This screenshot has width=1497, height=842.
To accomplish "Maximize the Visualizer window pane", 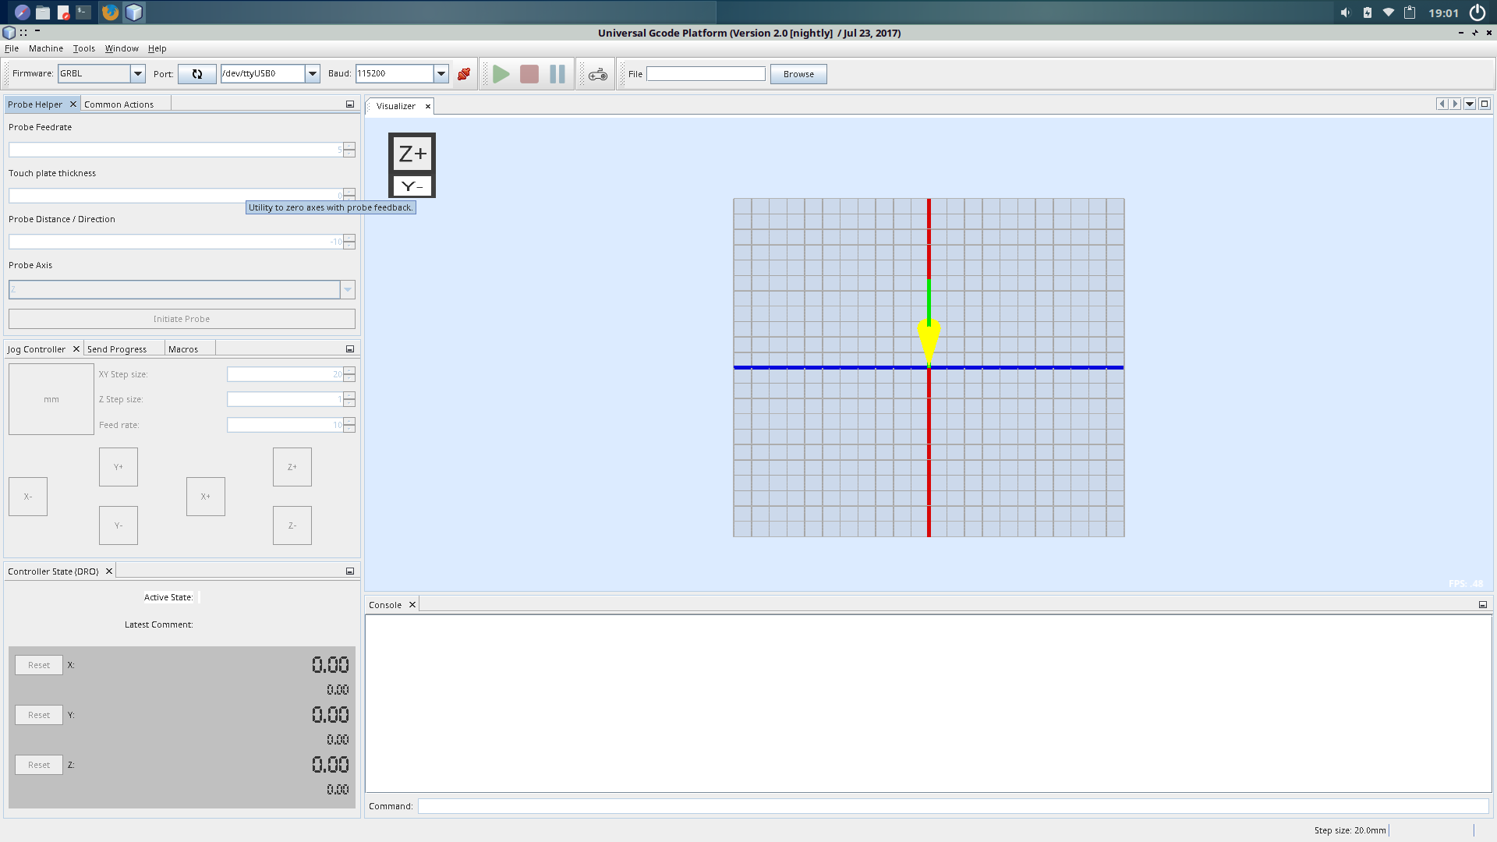I will click(x=1485, y=104).
